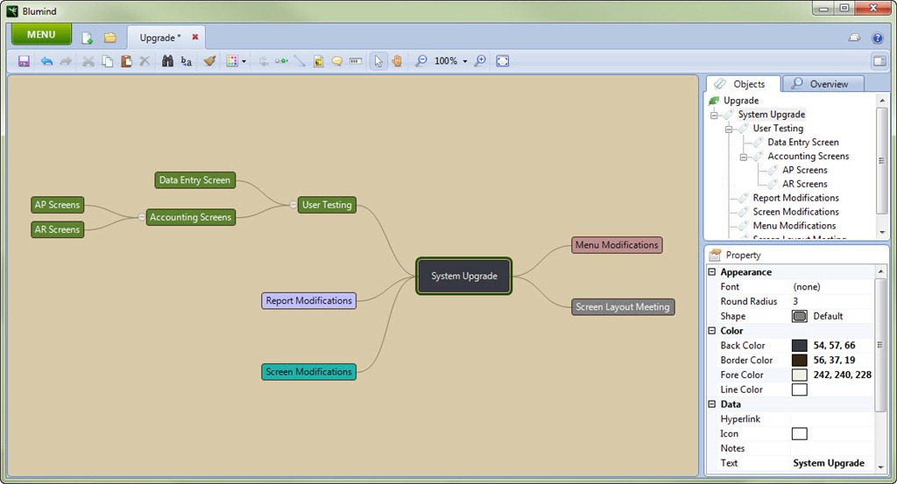Click the Save icon in the toolbar
897x484 pixels.
(x=24, y=61)
